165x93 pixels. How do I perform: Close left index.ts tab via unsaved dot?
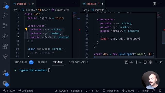(33, 4)
